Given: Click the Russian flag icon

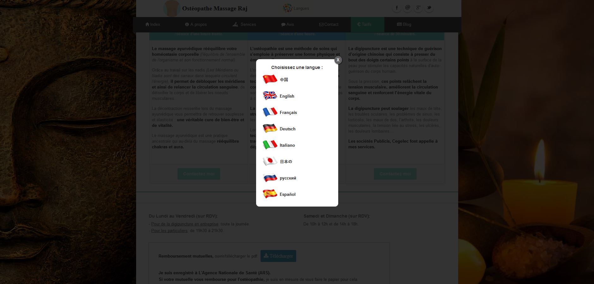Looking at the screenshot, I should pos(270,177).
